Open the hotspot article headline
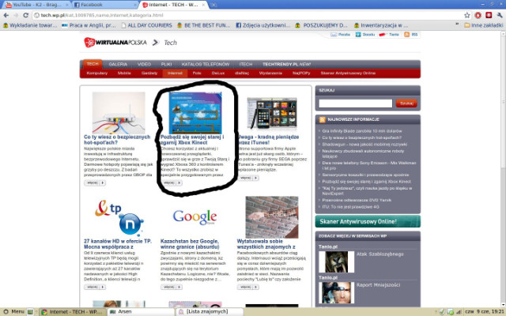Viewport: 506px width, 316px height. click(x=117, y=140)
